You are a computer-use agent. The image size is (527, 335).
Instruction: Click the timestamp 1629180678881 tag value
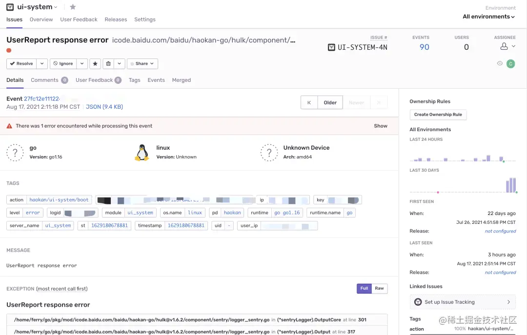coord(186,225)
